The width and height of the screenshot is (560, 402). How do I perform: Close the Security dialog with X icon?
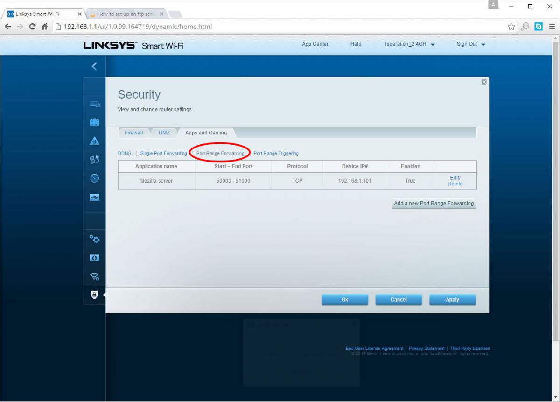[x=484, y=82]
